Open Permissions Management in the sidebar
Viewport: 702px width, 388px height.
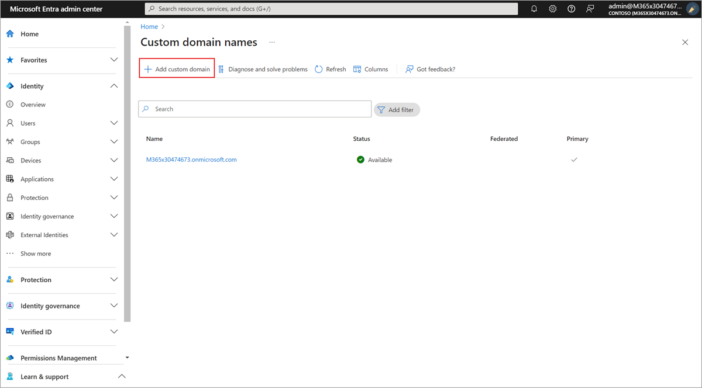[58, 358]
